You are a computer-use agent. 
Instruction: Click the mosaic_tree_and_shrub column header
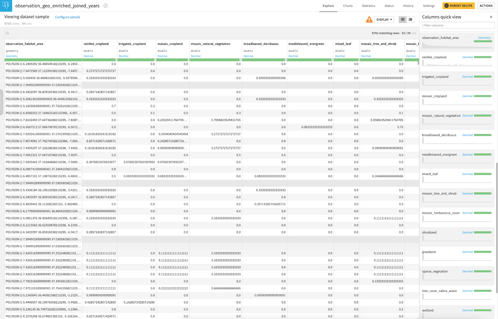[378, 44]
